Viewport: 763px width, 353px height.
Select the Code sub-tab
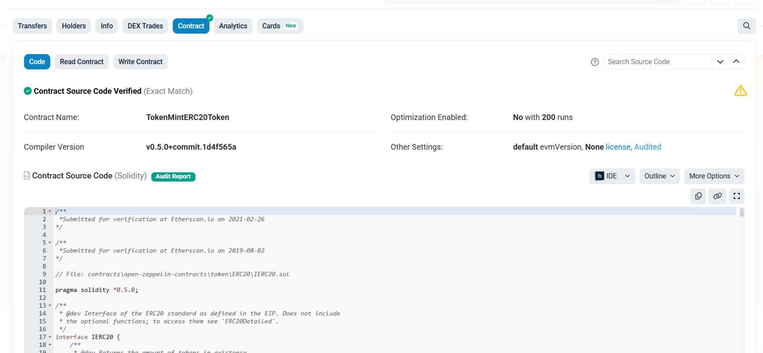point(37,62)
